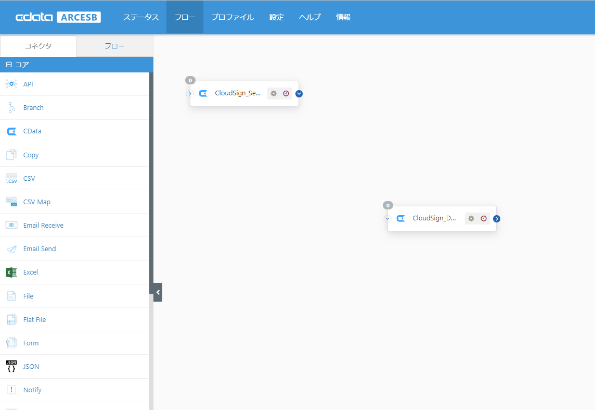Select the Form connector icon

tap(11, 343)
